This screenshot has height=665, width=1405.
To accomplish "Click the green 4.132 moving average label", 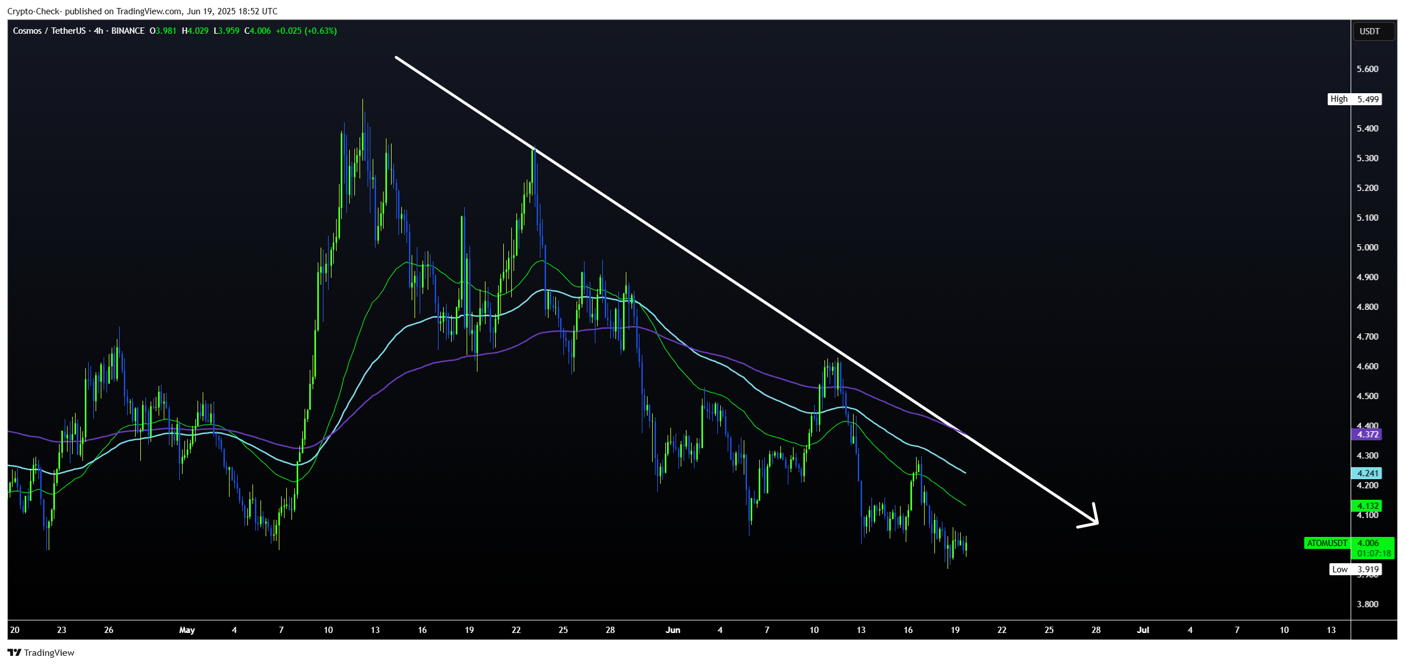I will click(x=1367, y=506).
